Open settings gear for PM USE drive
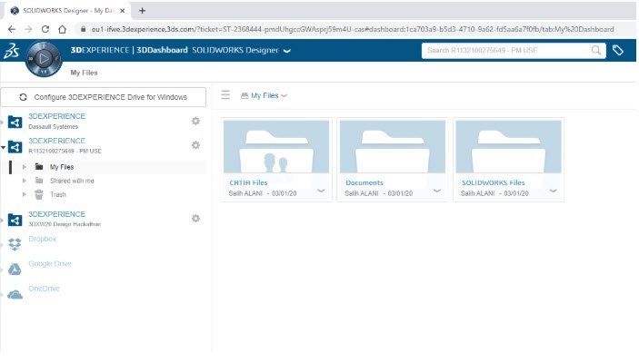Screen dimensions: 639x363 pyautogui.click(x=195, y=145)
